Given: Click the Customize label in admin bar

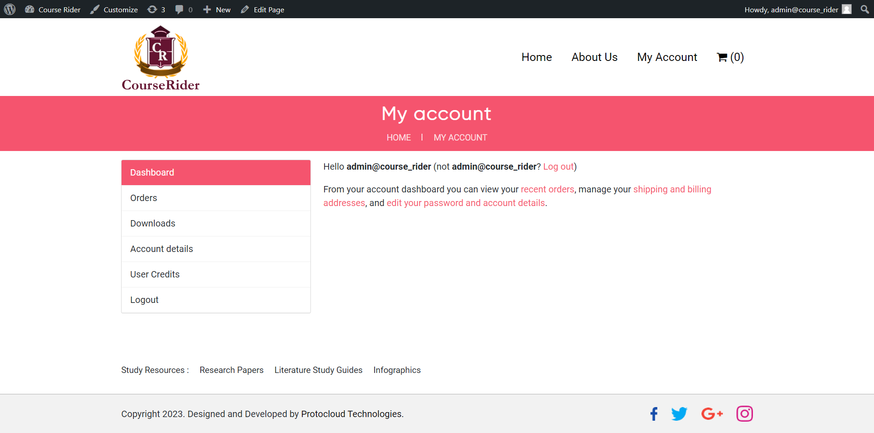Looking at the screenshot, I should click(x=121, y=10).
